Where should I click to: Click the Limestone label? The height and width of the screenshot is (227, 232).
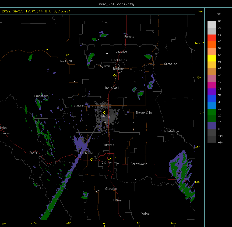tap(41, 96)
